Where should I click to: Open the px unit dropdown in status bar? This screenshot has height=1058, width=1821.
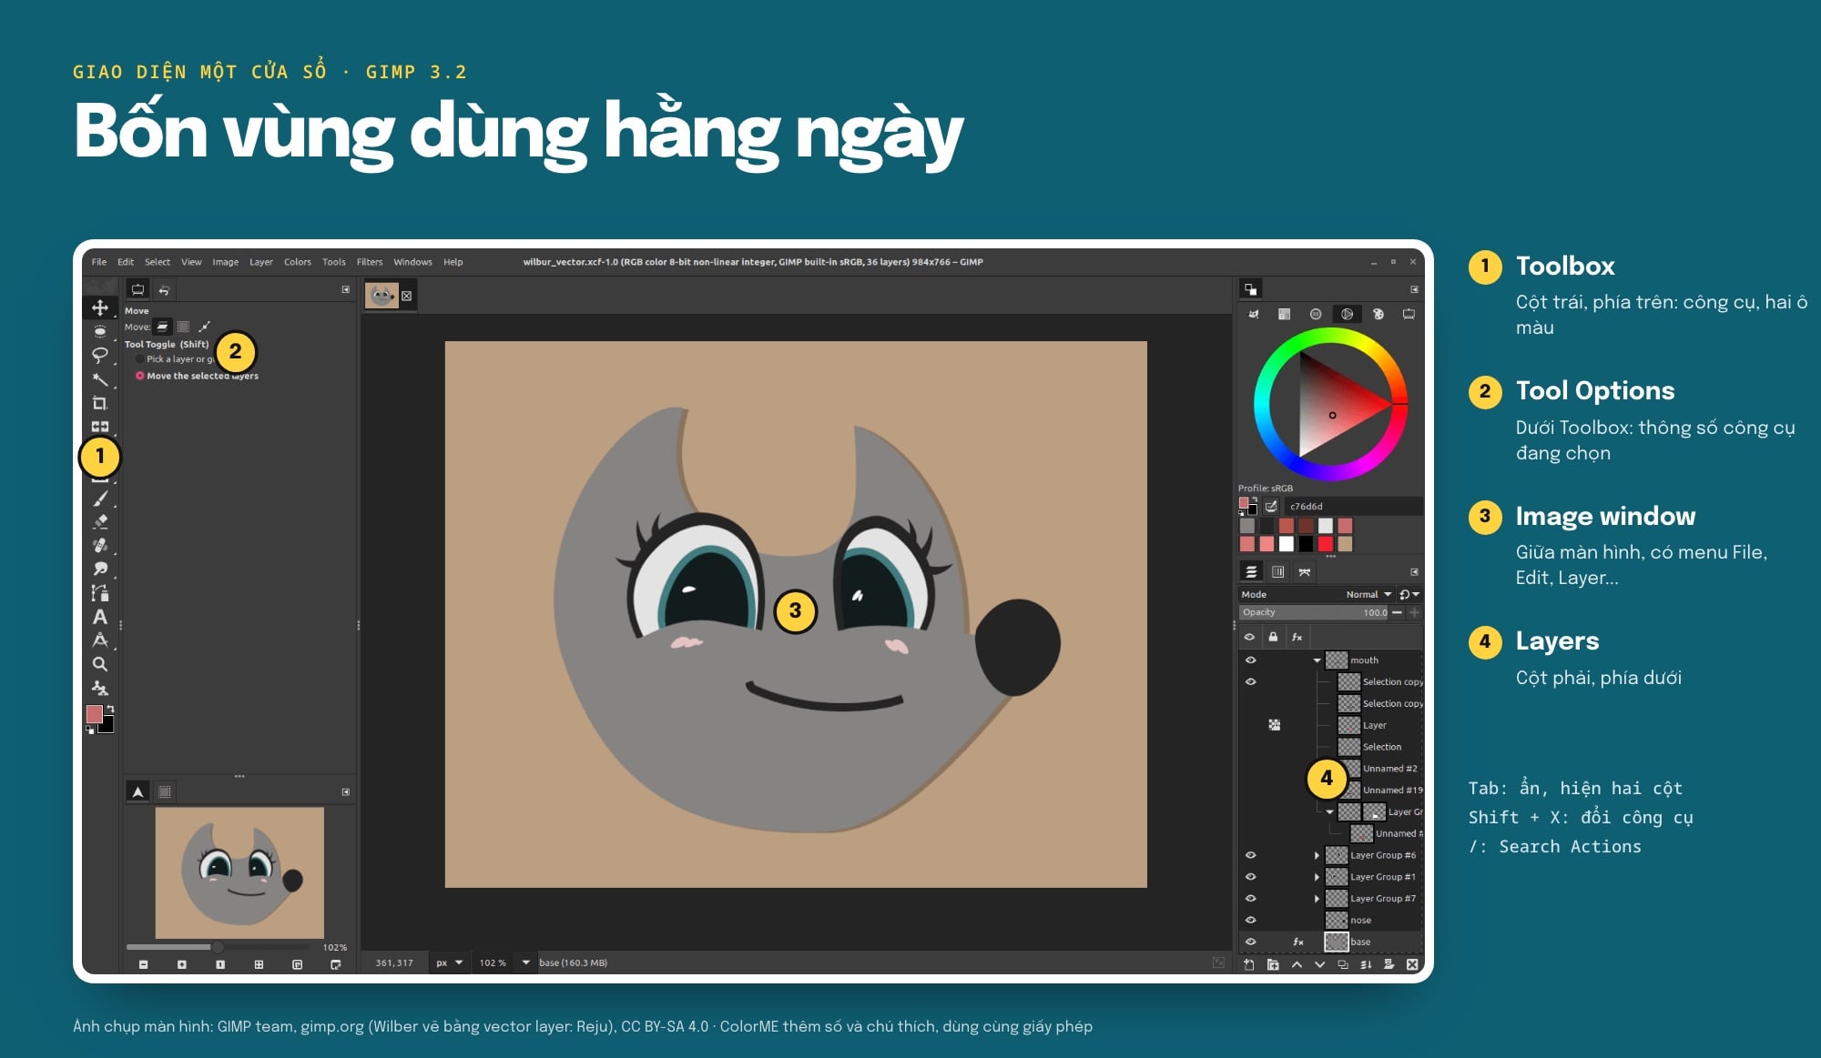(x=449, y=962)
